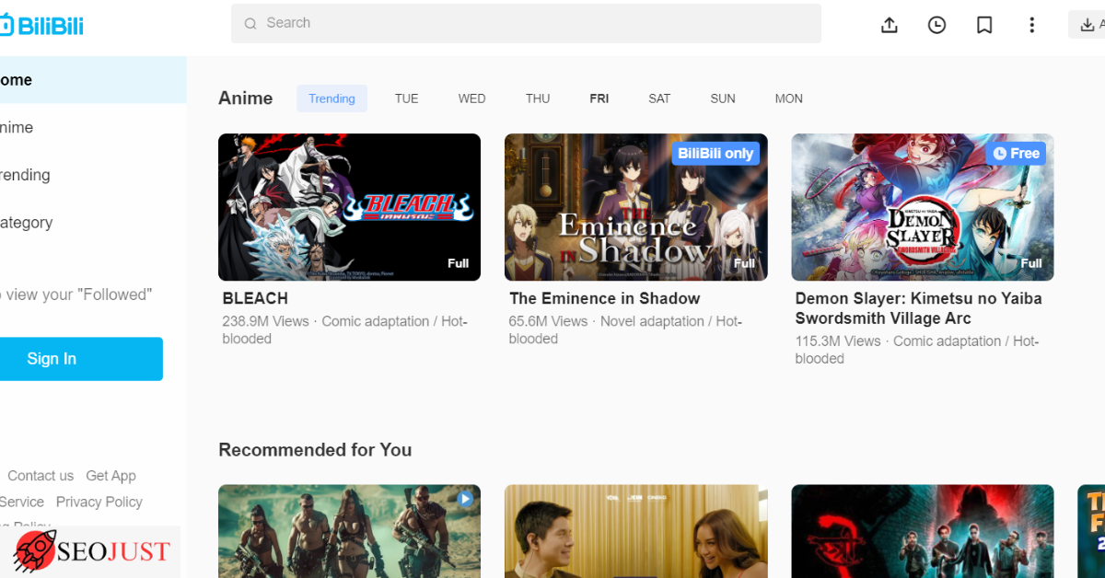Viewport: 1105px width, 578px height.
Task: Open the three-dot more menu
Action: 1031,25
